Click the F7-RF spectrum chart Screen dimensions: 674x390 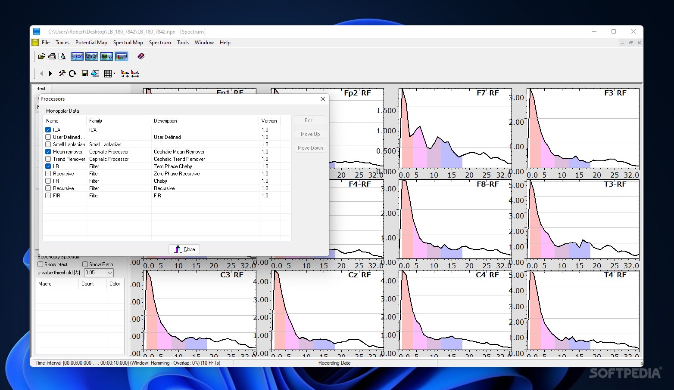[x=456, y=128]
